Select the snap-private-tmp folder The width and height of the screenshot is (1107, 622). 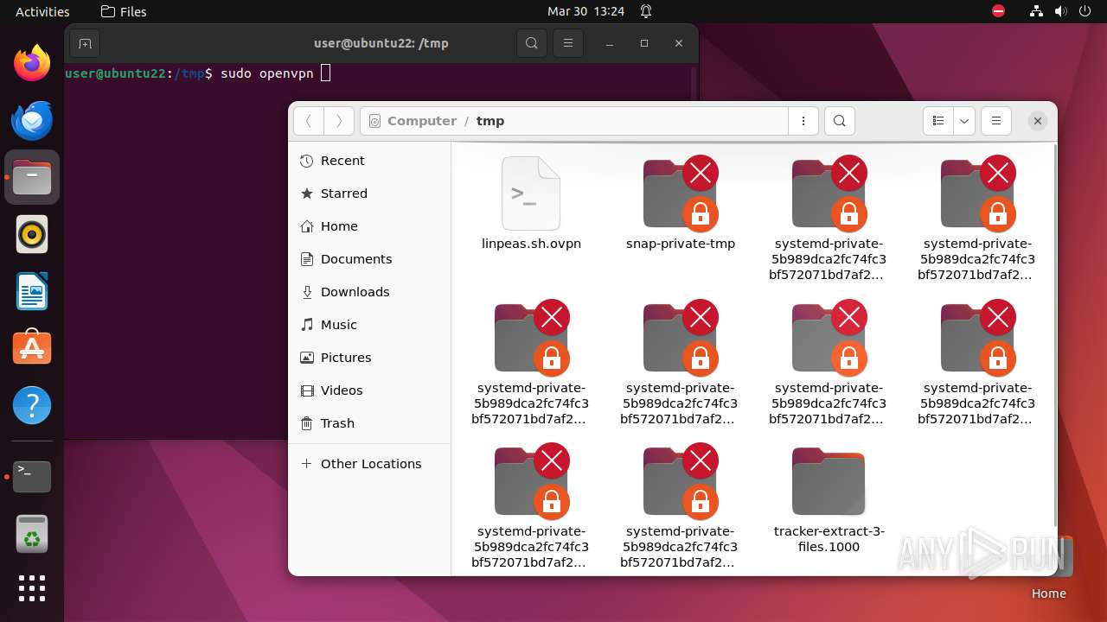pos(681,203)
